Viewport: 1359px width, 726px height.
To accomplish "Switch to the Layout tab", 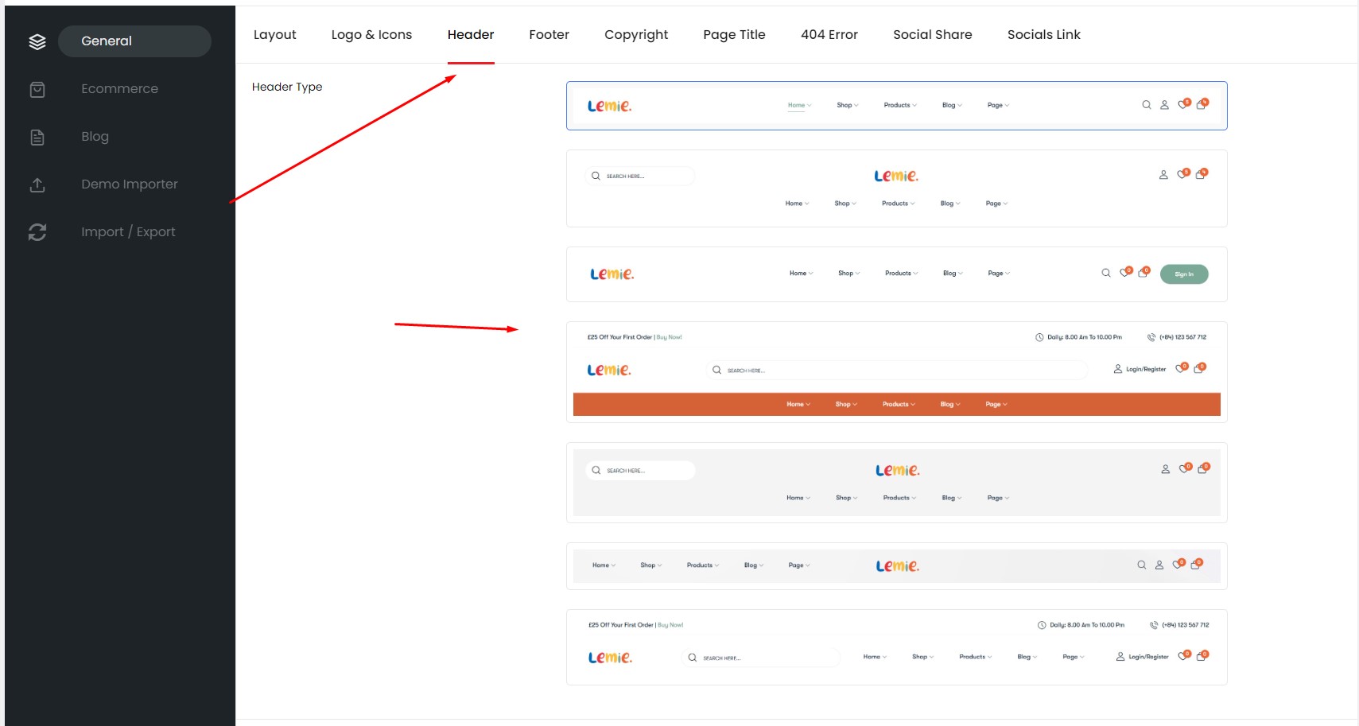I will tap(274, 35).
